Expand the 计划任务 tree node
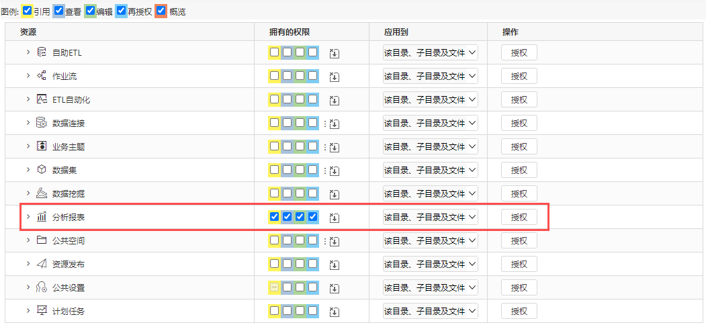This screenshot has width=706, height=325. click(28, 311)
